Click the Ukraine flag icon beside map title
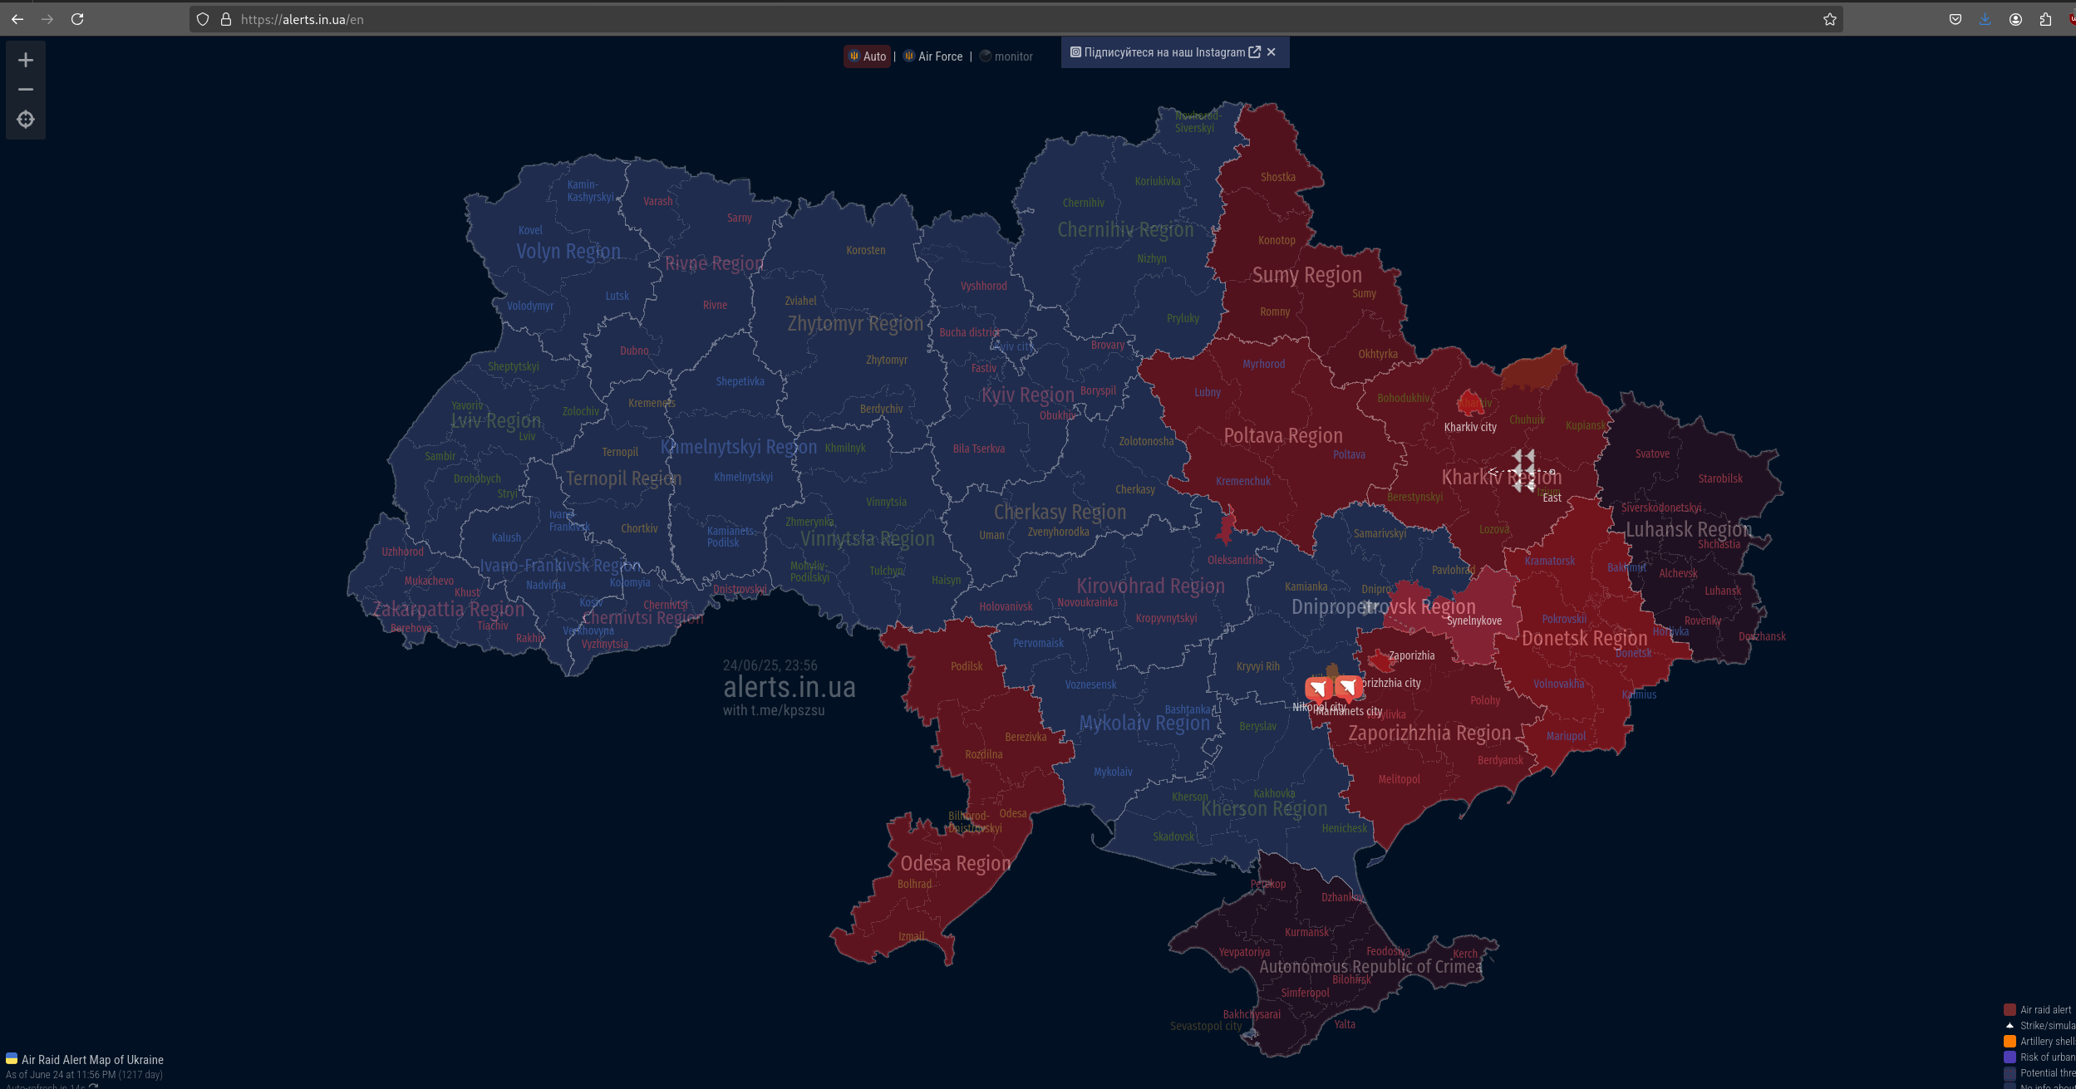The width and height of the screenshot is (2076, 1089). [12, 1058]
